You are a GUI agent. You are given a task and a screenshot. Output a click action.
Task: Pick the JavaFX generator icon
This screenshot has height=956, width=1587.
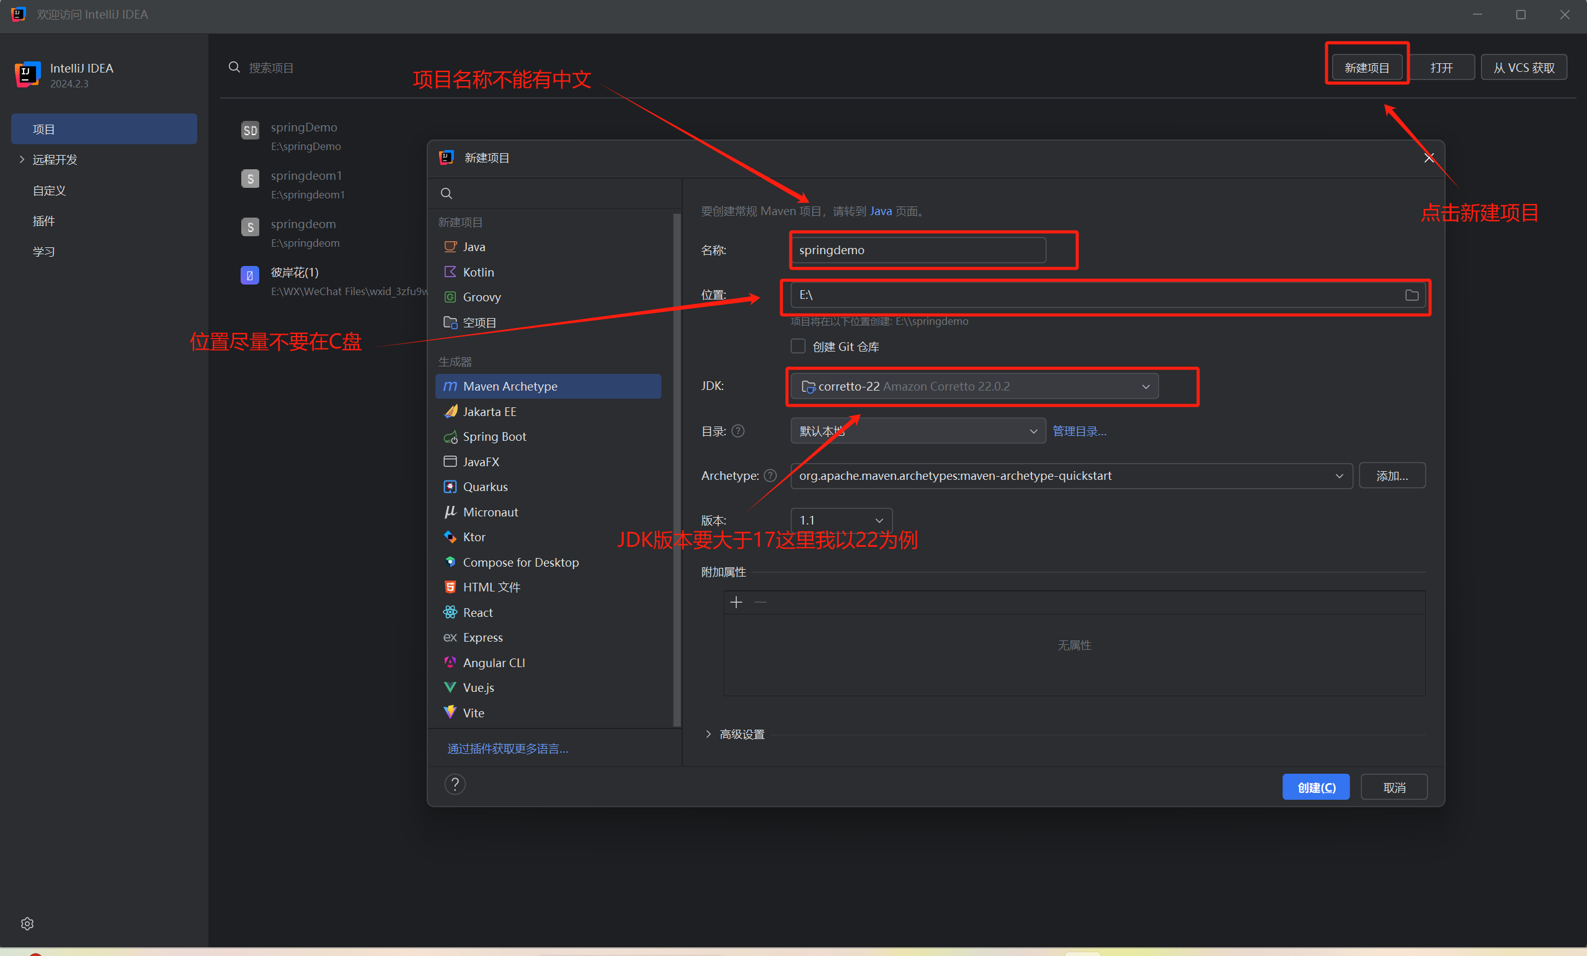[450, 462]
